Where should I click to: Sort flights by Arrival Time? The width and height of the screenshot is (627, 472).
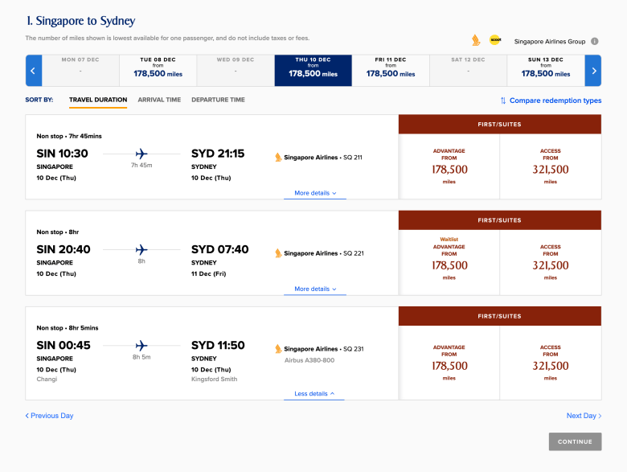(x=159, y=101)
